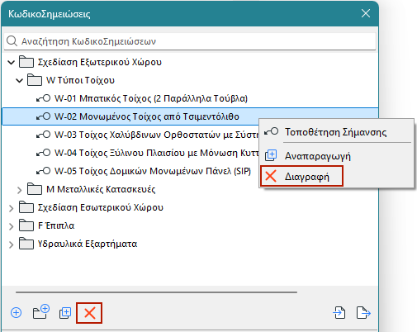Select W-04 Τοίχος Ξύλινου Πλαισίου keynote

[x=156, y=153]
